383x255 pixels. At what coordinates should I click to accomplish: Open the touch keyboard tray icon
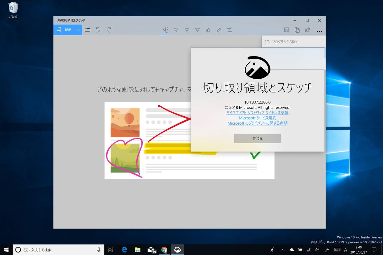(337, 250)
